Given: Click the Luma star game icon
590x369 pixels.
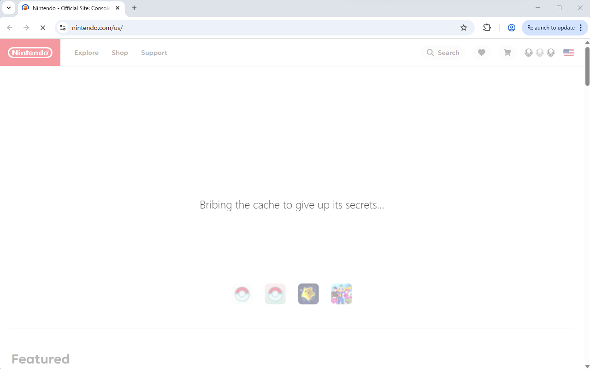Looking at the screenshot, I should (308, 294).
